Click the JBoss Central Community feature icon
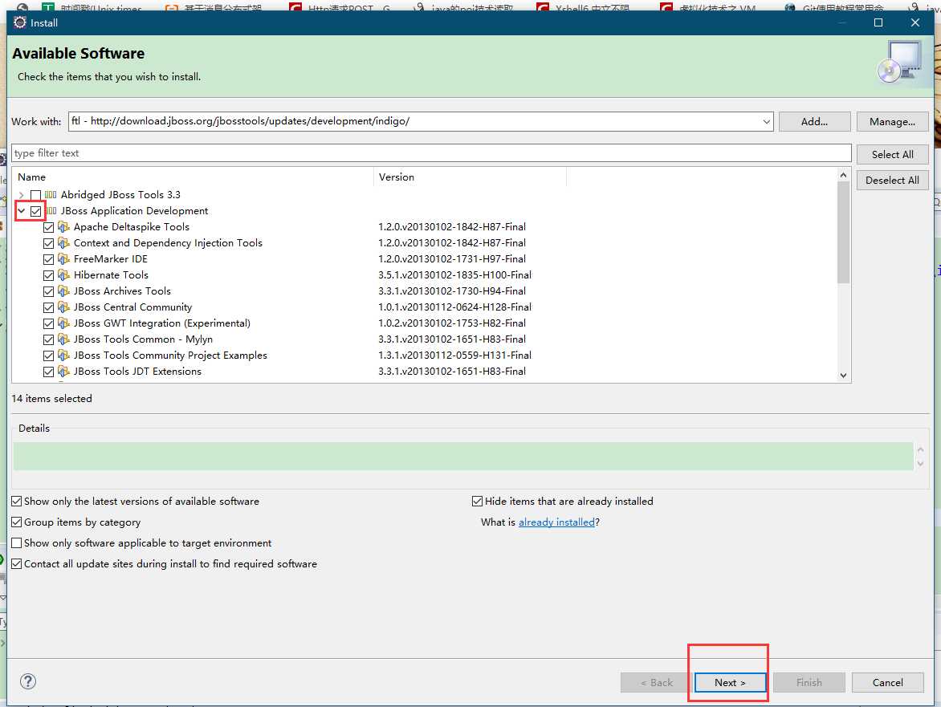Screen dimensions: 941x707 click(x=63, y=307)
